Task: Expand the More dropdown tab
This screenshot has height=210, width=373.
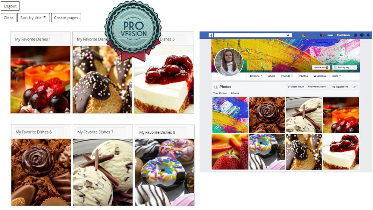Action: [336, 76]
